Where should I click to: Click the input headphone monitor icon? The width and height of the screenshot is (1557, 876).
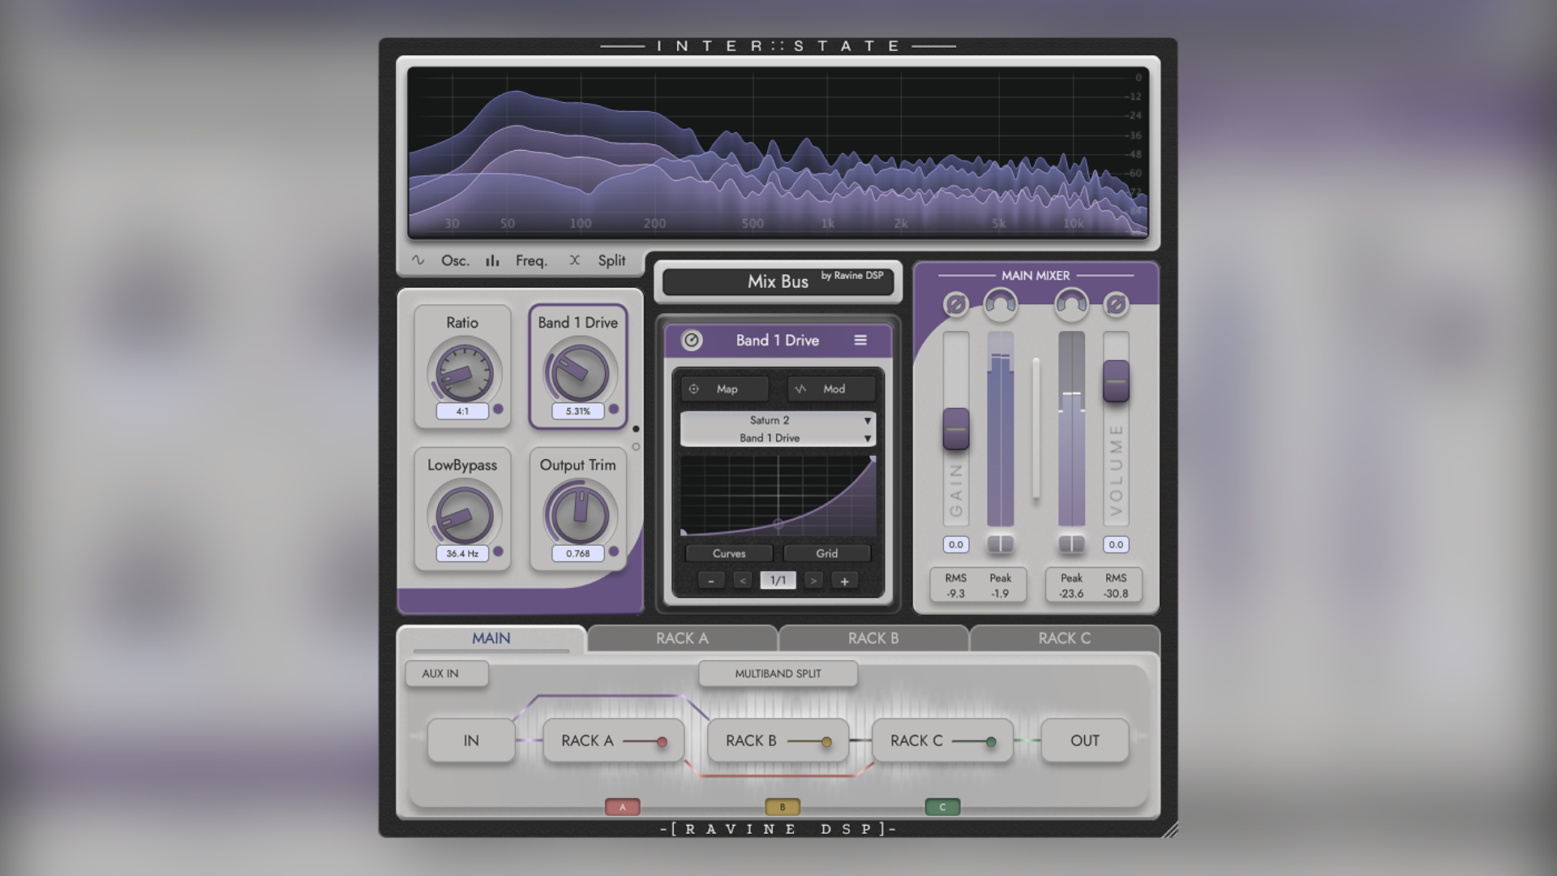click(x=1000, y=304)
